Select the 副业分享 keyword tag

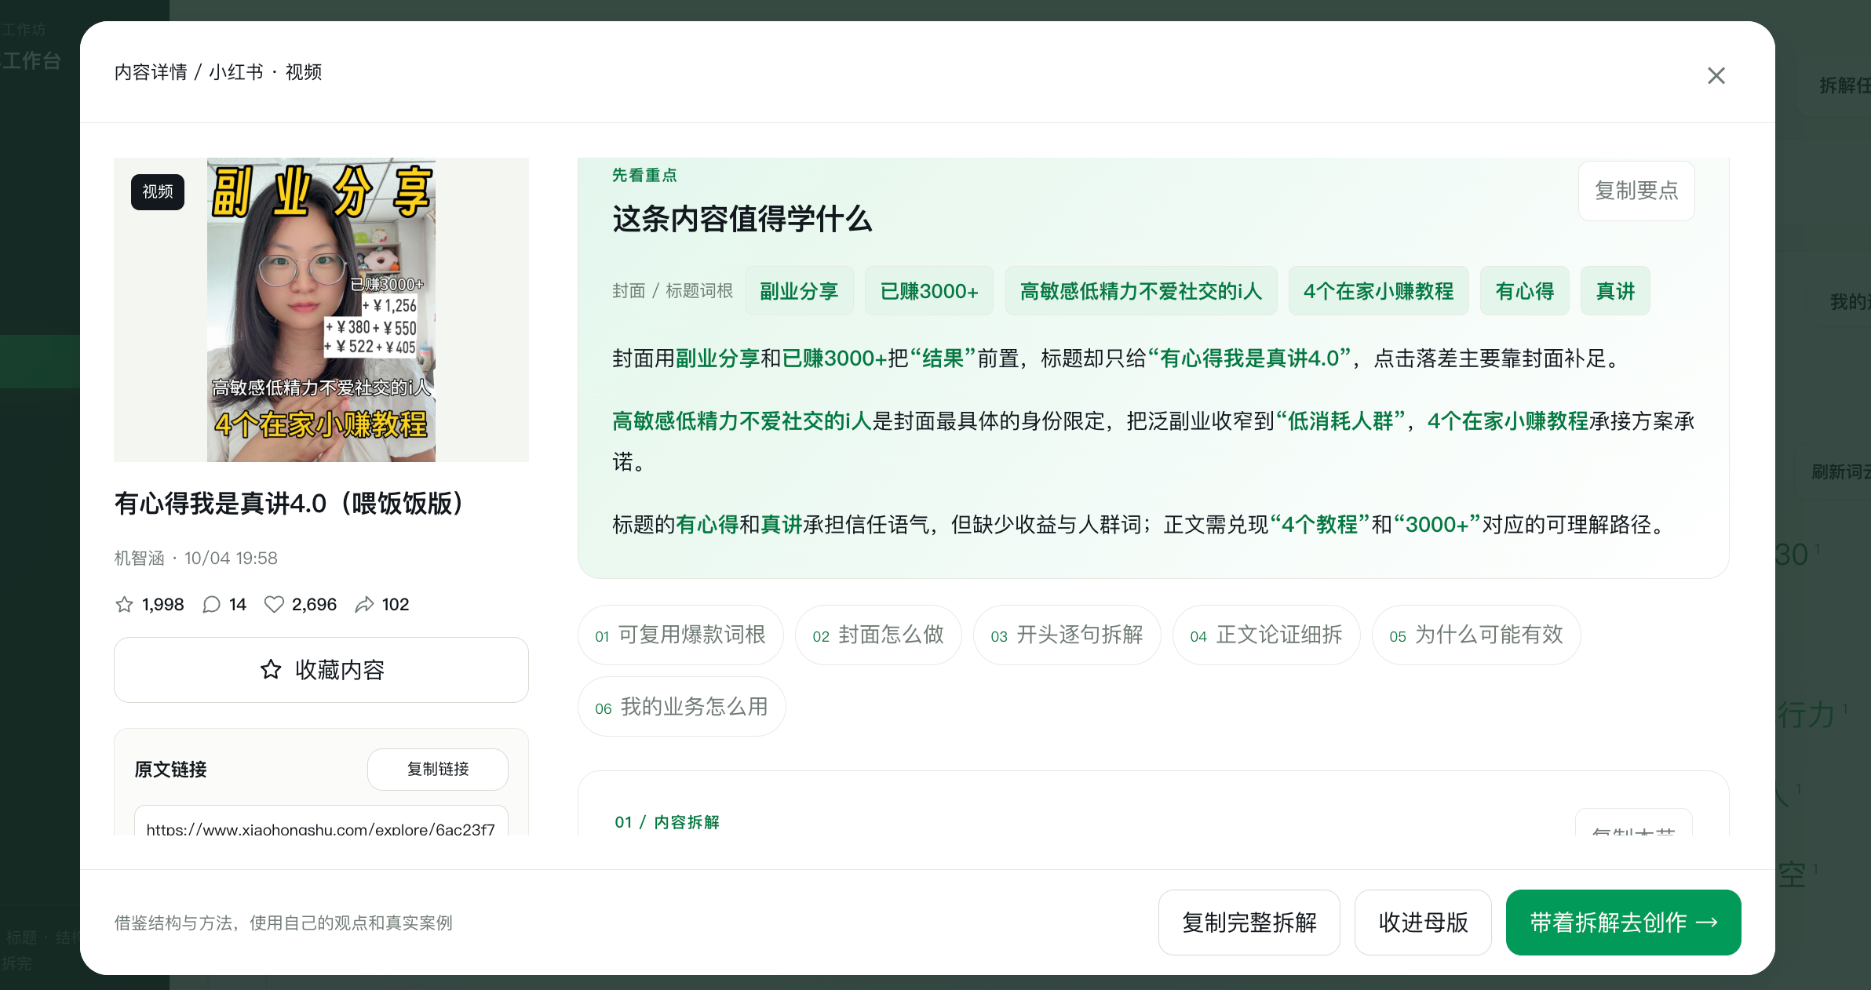point(799,291)
